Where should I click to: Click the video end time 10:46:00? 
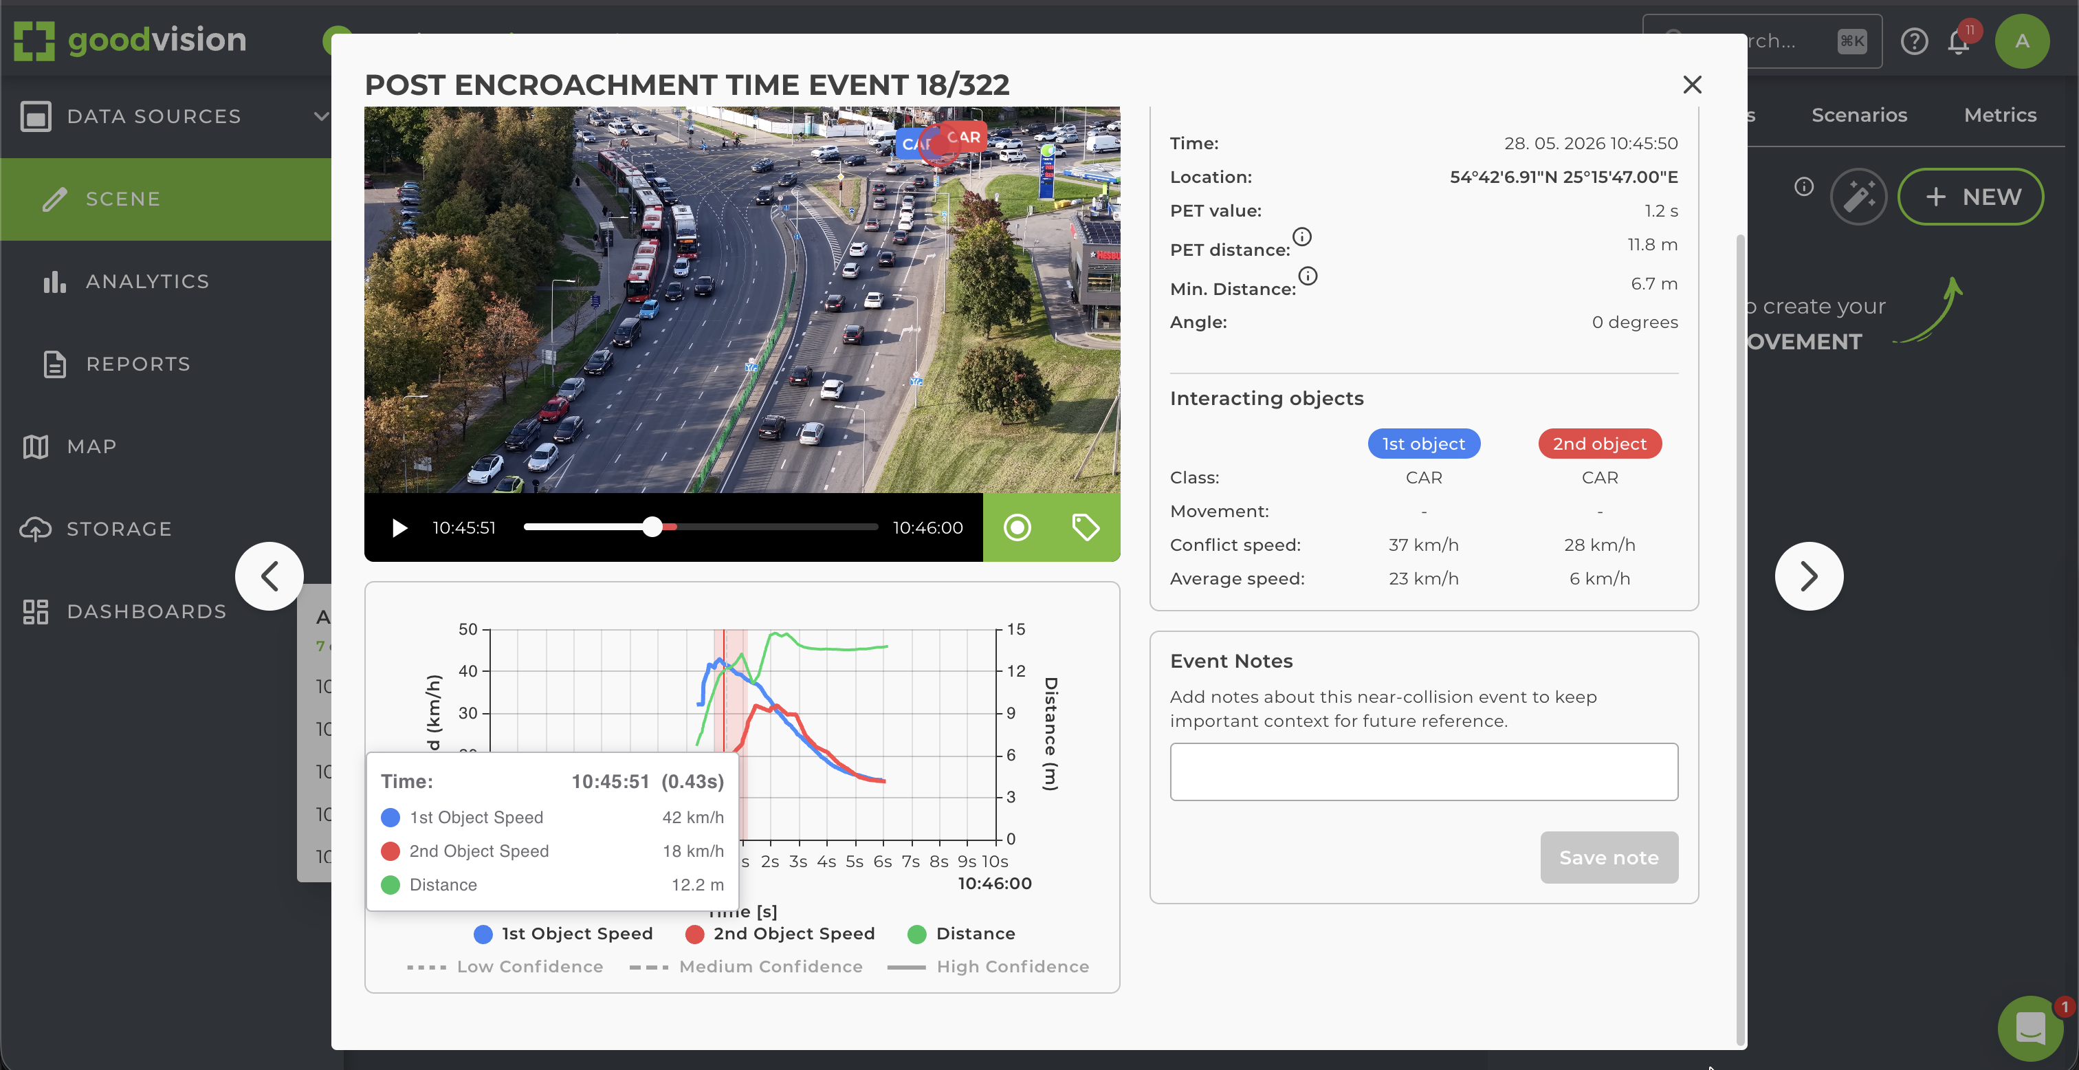tap(927, 528)
